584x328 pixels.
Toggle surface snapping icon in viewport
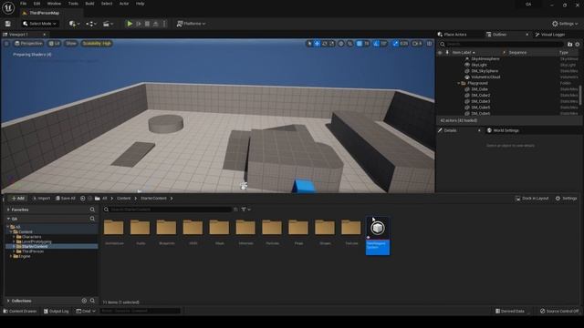tap(350, 44)
